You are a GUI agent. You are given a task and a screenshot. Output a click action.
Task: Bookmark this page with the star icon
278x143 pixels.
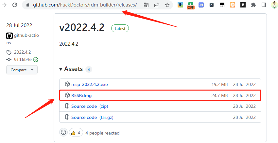[167, 5]
